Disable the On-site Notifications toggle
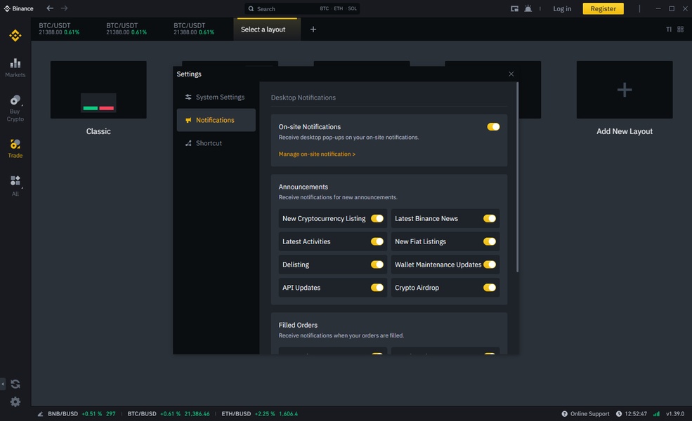Viewport: 692px width, 421px height. click(x=493, y=127)
